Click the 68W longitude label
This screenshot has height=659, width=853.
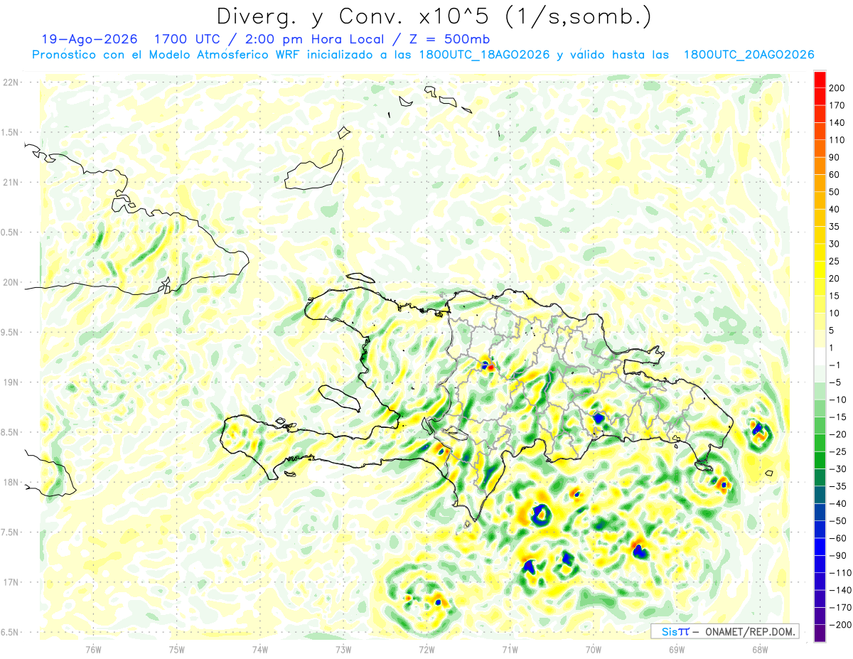pos(760,649)
